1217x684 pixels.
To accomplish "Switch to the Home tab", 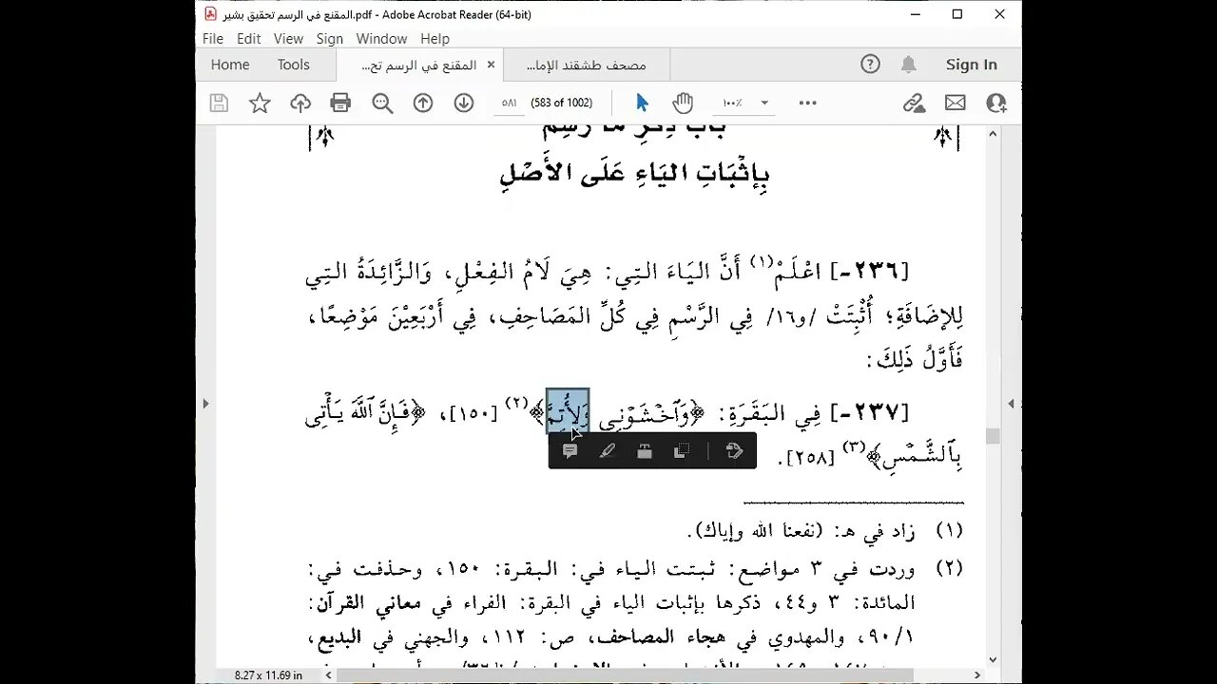I will (230, 65).
